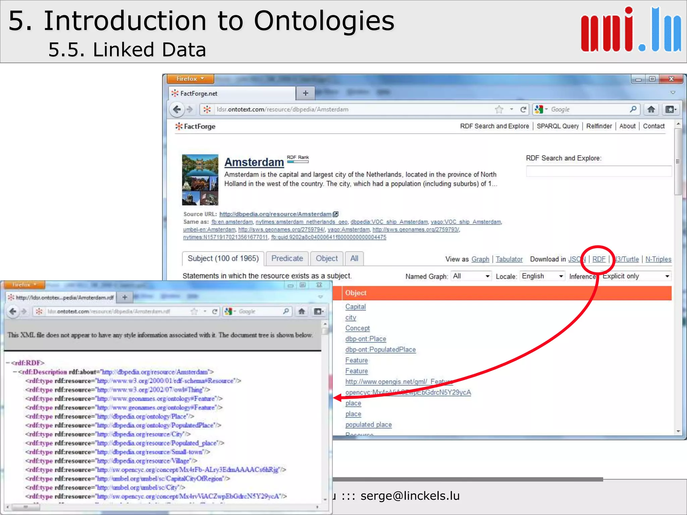Viewport: 687px width, 515px height.
Task: Collapse the rdf:Description node
Action: (x=15, y=372)
